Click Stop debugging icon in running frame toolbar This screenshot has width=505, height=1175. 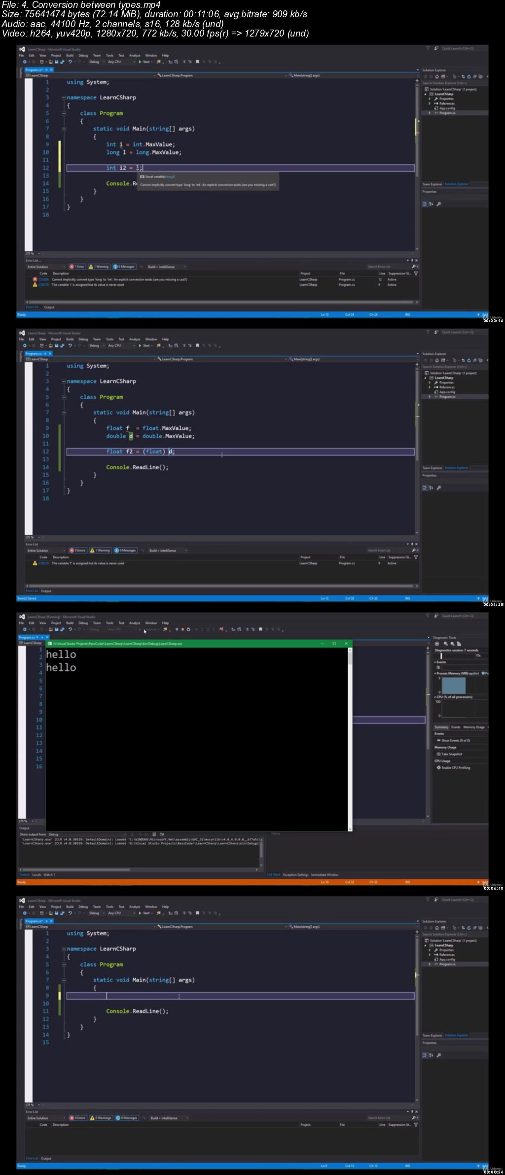pos(182,629)
